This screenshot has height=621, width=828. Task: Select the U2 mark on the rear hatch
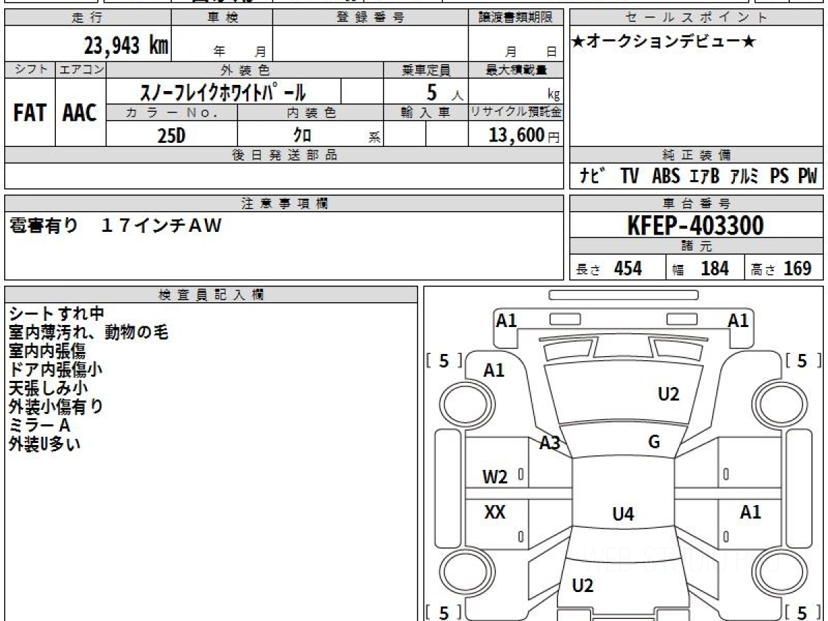pyautogui.click(x=583, y=586)
